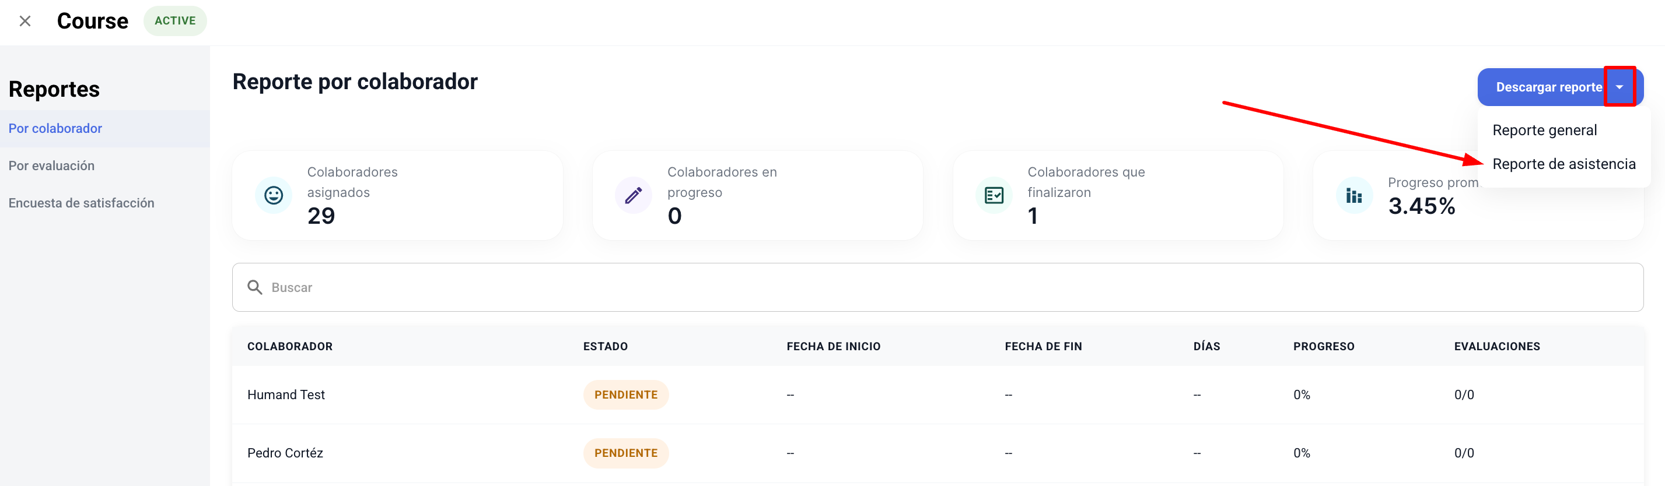
Task: Open the Humand Test collaborator row
Action: (x=286, y=395)
